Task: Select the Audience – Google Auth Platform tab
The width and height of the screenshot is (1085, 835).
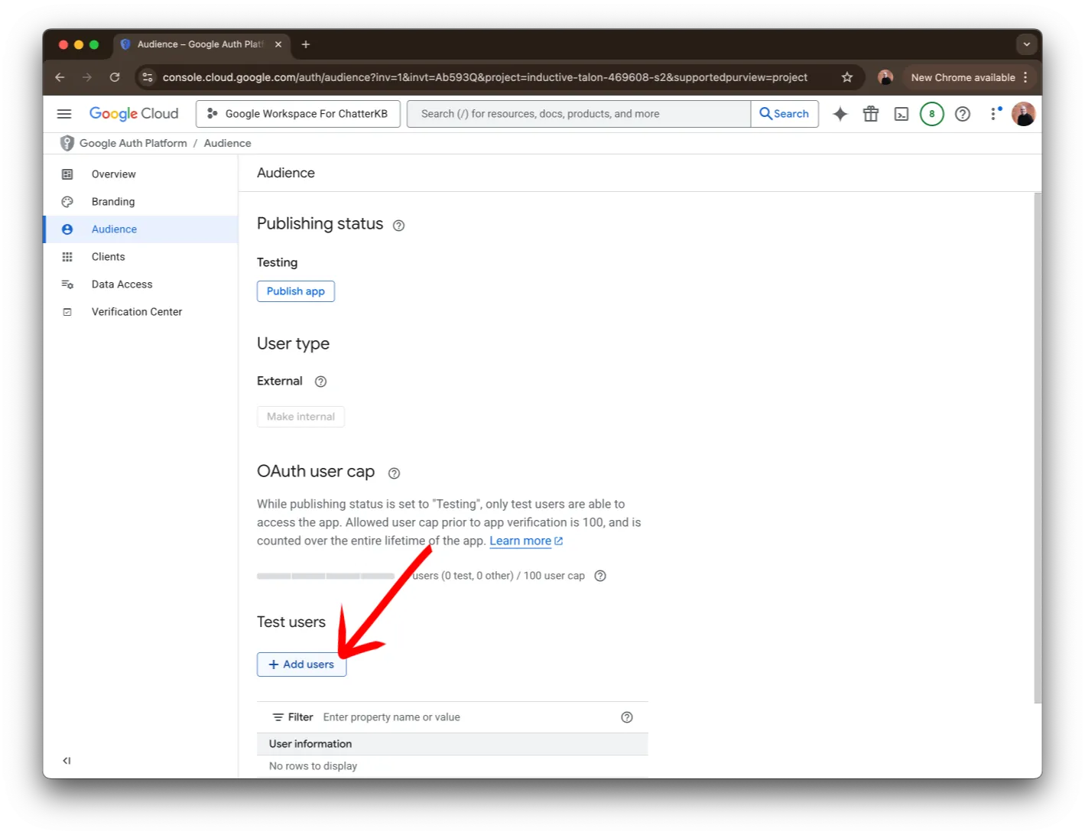Action: [x=200, y=44]
